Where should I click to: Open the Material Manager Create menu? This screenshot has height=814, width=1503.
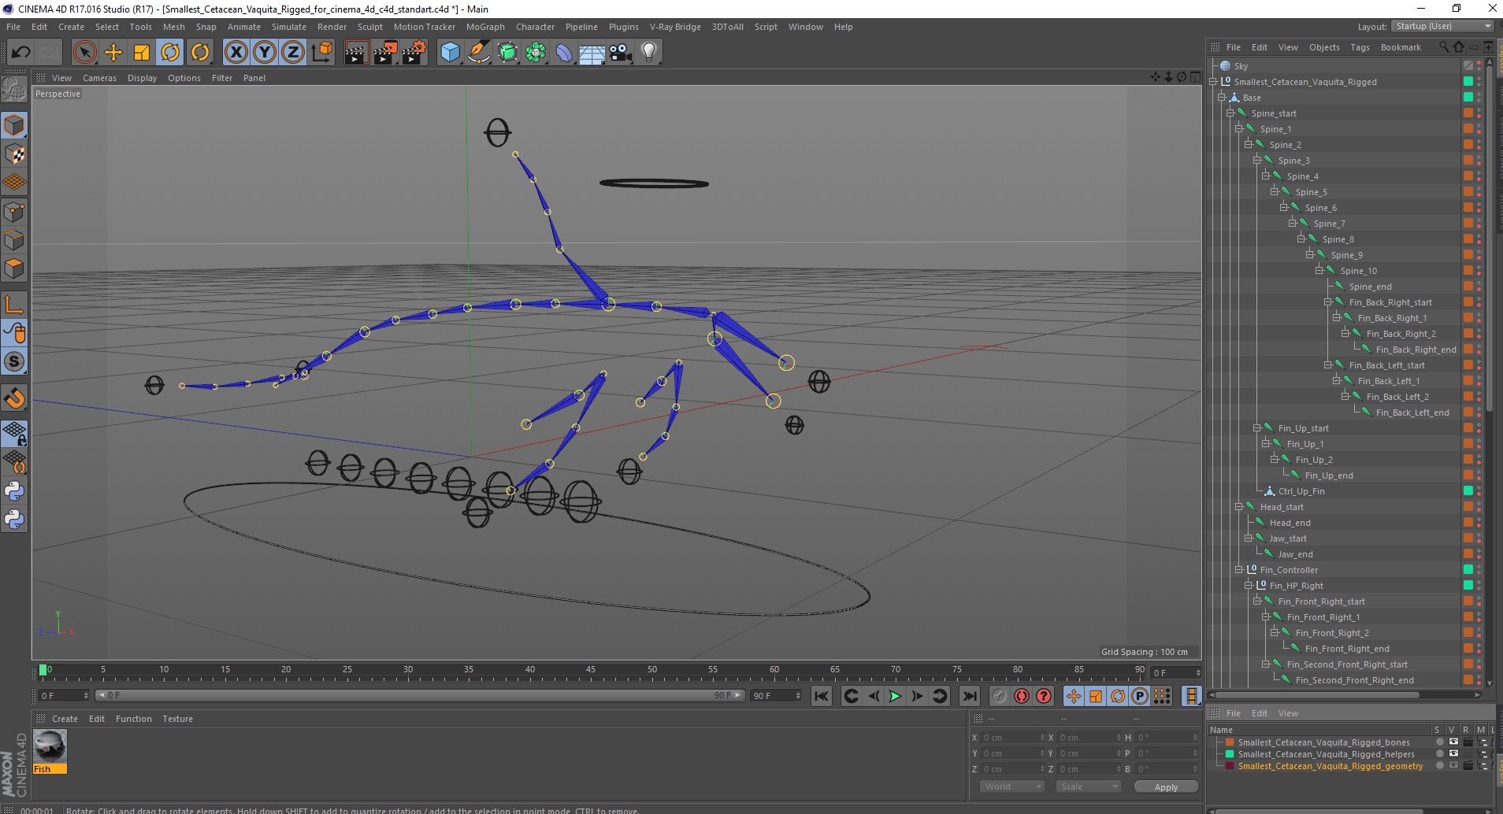[x=65, y=719]
